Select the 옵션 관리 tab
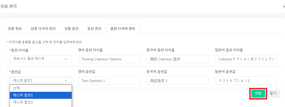This screenshot has height=107, width=285. pos(94,29)
